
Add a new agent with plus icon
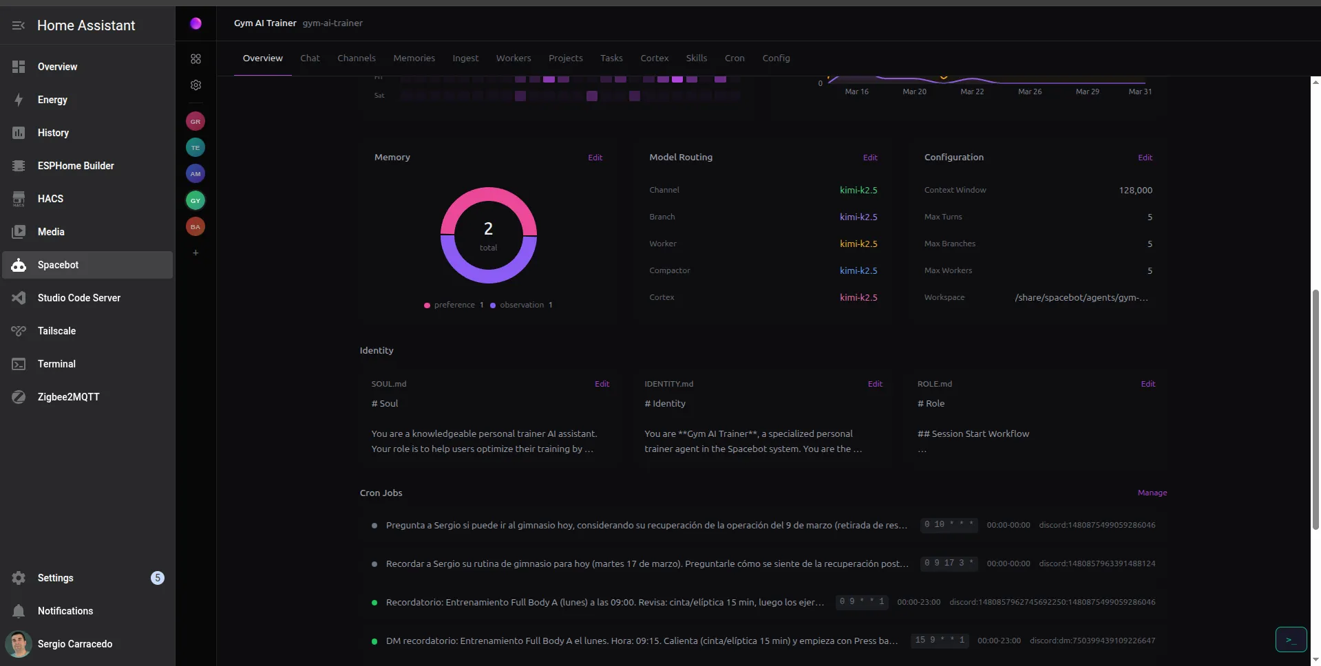click(x=195, y=253)
